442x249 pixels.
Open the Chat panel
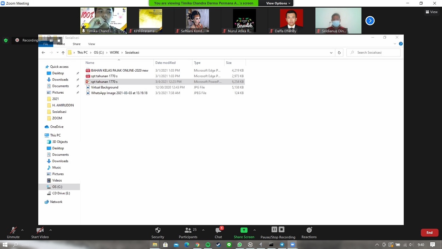(218, 230)
